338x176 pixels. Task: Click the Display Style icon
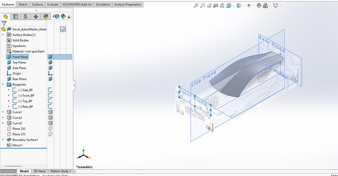(239, 5)
